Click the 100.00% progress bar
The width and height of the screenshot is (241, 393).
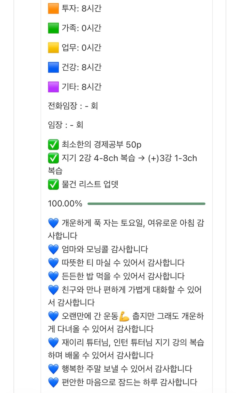tap(146, 204)
